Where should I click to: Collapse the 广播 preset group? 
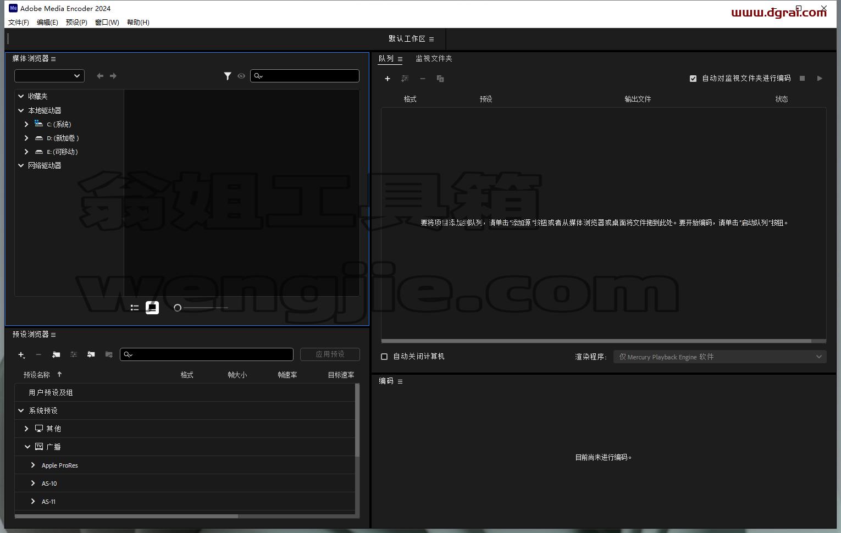(27, 447)
